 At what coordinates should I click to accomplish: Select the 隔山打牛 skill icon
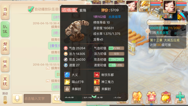point(67,82)
